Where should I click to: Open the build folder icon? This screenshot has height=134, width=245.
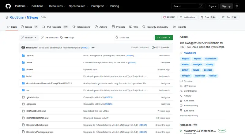23,76
